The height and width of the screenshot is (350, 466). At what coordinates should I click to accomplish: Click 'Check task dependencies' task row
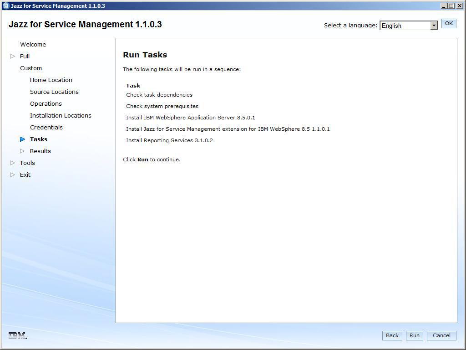pos(159,95)
